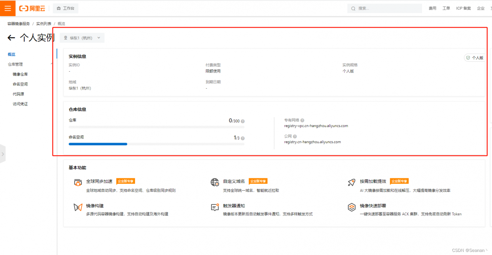Click the 1/3 namespace count

[237, 138]
